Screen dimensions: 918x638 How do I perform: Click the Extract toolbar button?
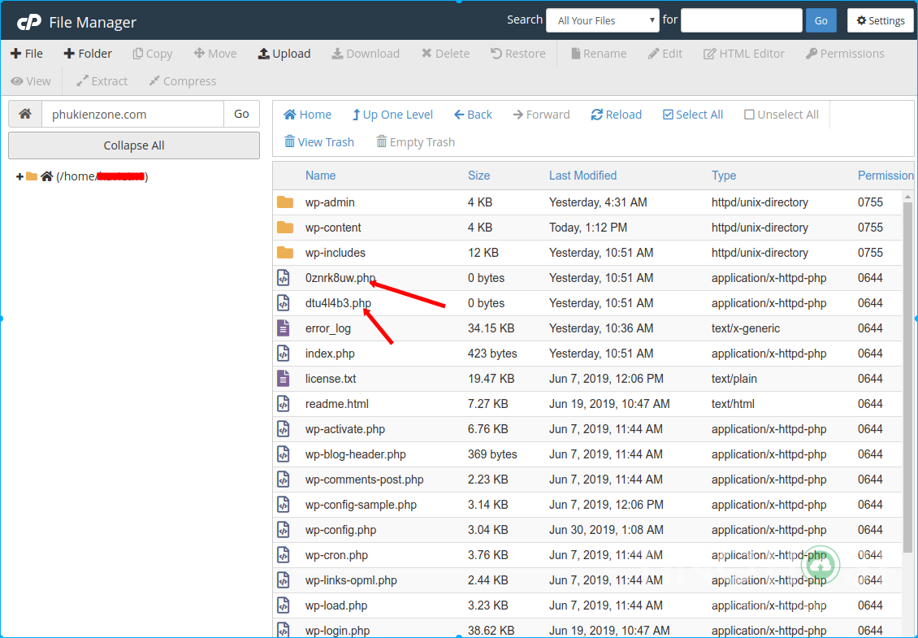(102, 80)
